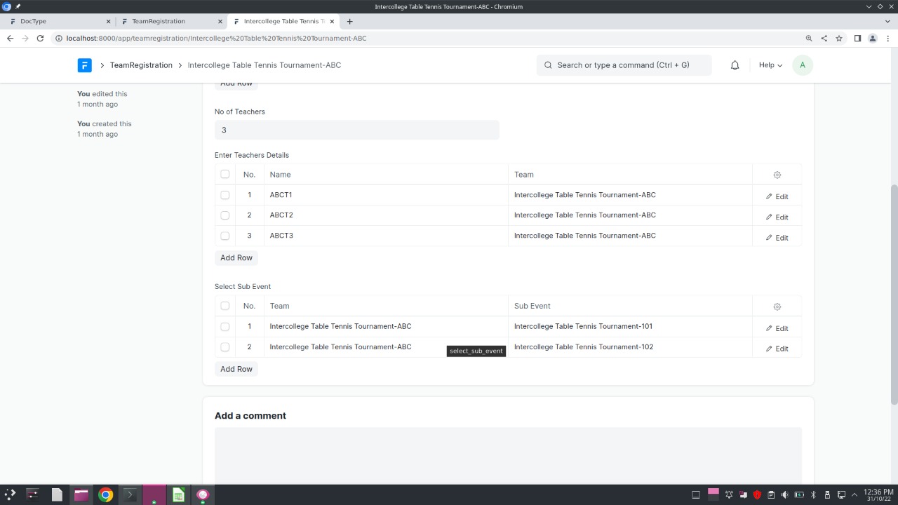Open browser zoom magnifier in address bar
Screen dimensions: 898x505
(809, 39)
